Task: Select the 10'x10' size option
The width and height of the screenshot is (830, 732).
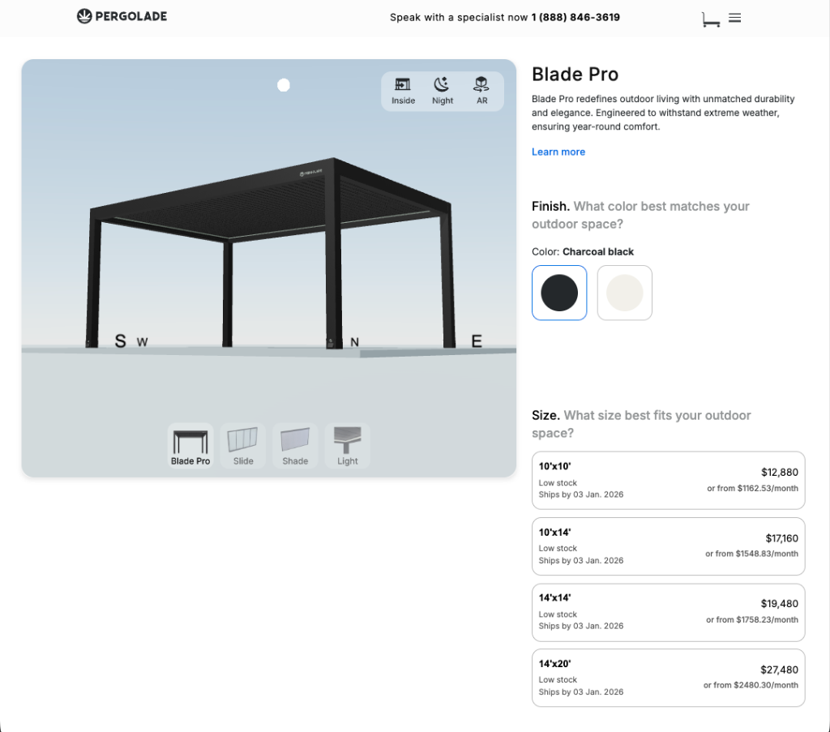Action: click(x=668, y=479)
